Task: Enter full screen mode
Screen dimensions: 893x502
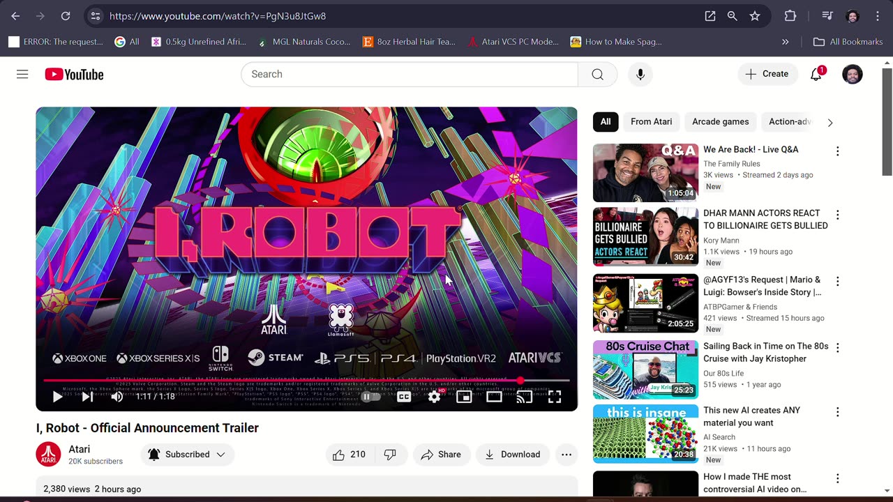Action: (555, 397)
